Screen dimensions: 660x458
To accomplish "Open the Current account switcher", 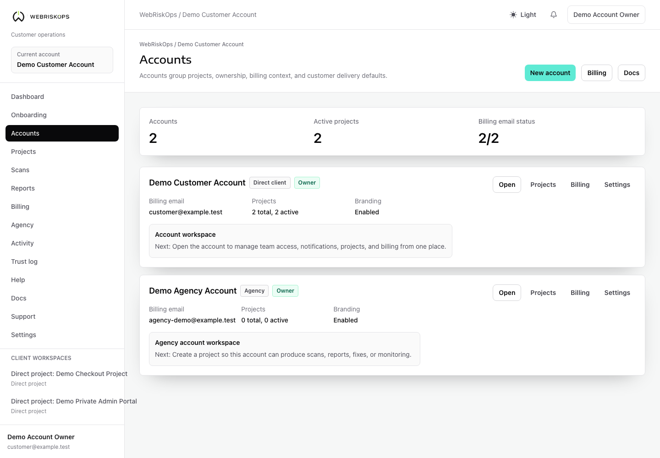I will point(62,60).
